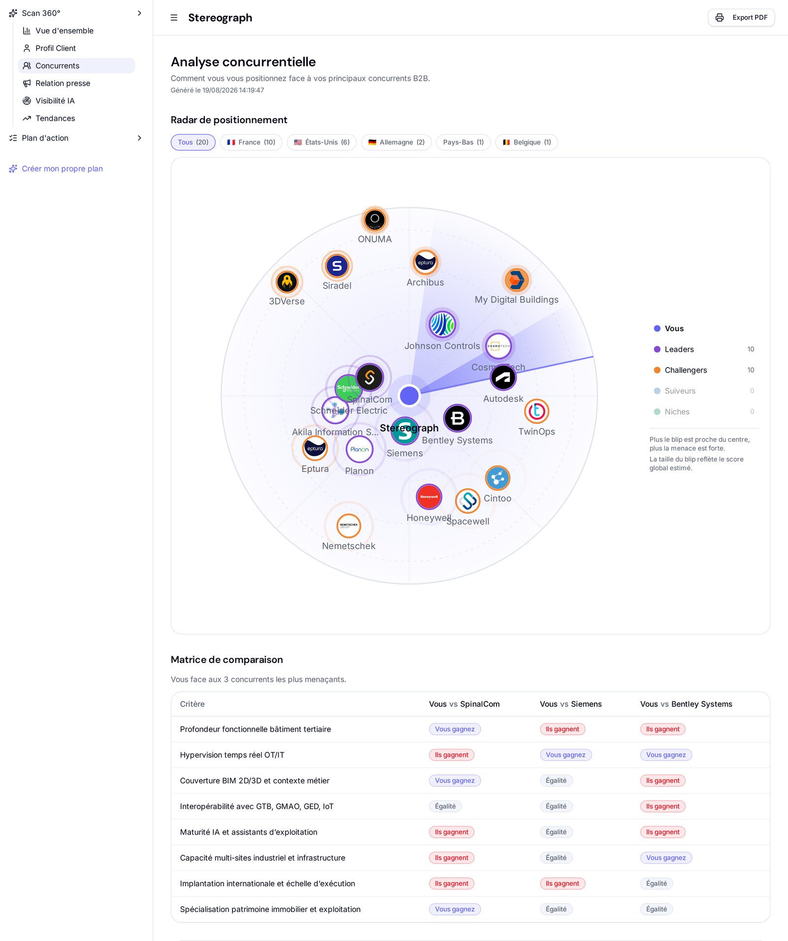788x941 pixels.
Task: Click the blue Vous legend color dot
Action: (657, 329)
